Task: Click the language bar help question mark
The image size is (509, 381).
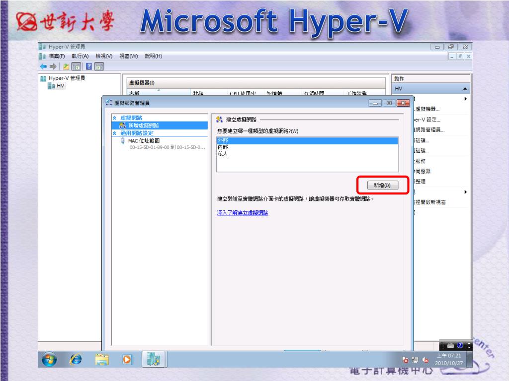Action: point(460,345)
